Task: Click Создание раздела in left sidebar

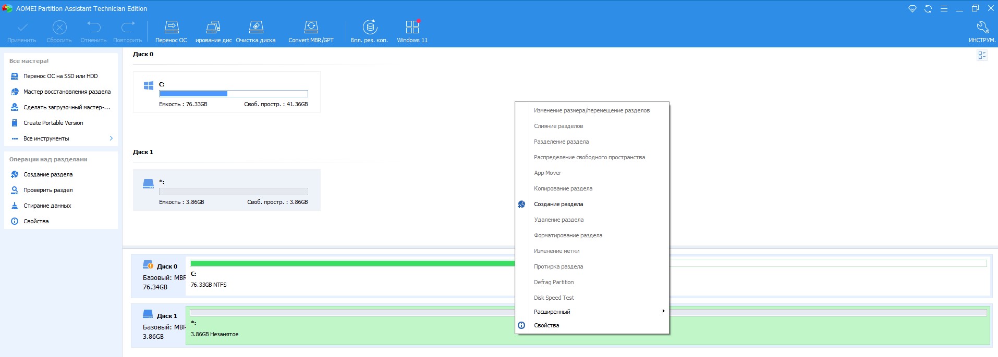Action: coord(48,174)
